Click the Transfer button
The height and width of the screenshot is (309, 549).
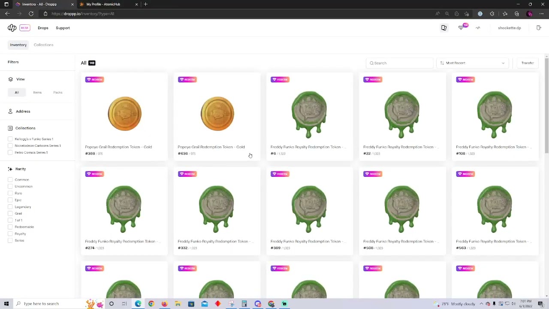528,63
